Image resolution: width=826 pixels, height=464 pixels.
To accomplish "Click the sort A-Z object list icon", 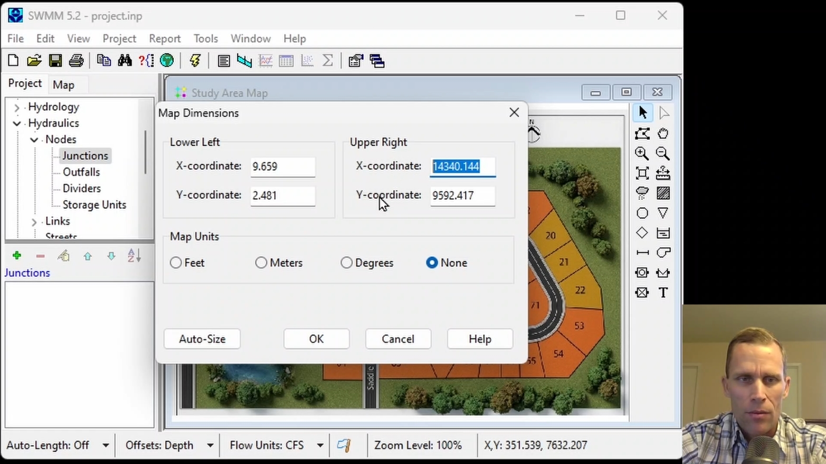I will (134, 256).
